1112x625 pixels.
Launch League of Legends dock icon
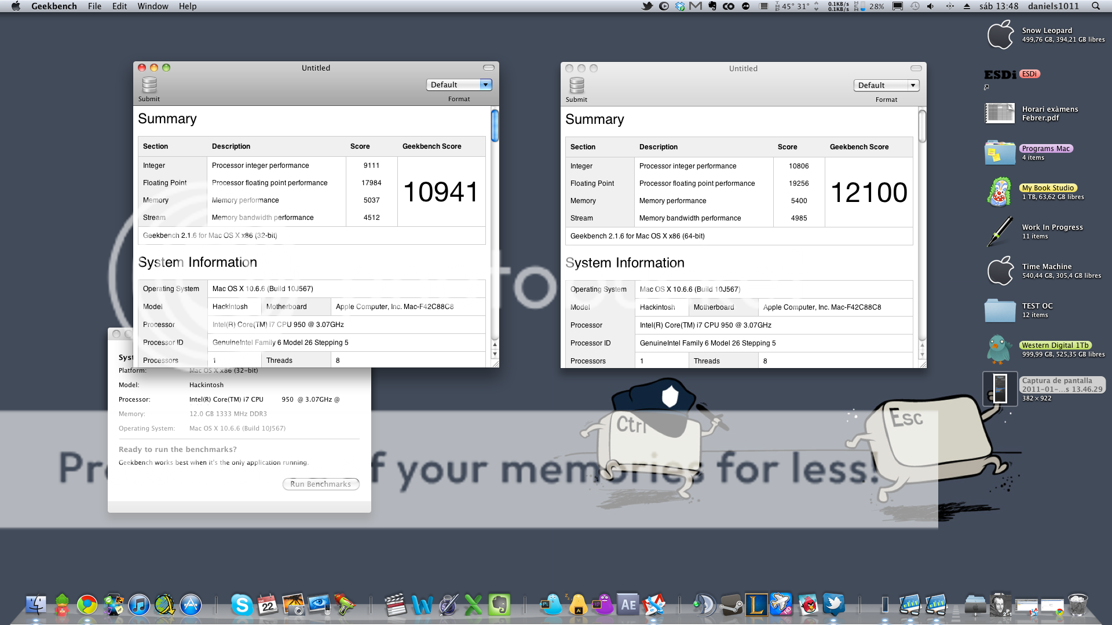coord(756,605)
